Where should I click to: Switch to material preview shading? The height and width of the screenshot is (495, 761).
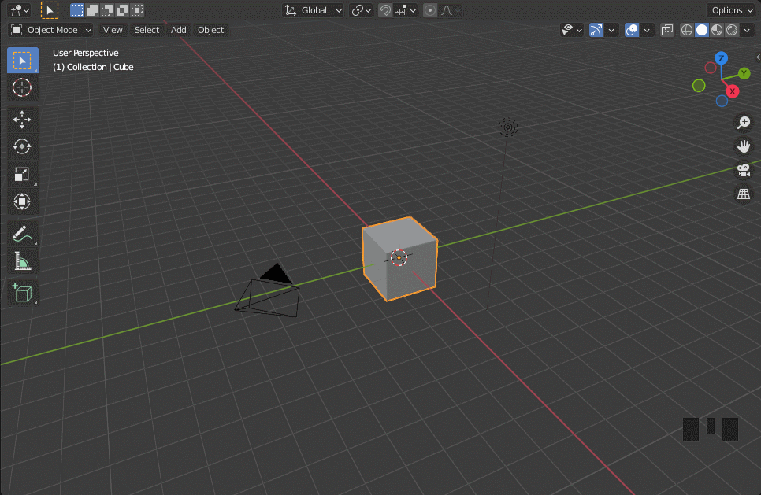coord(717,30)
